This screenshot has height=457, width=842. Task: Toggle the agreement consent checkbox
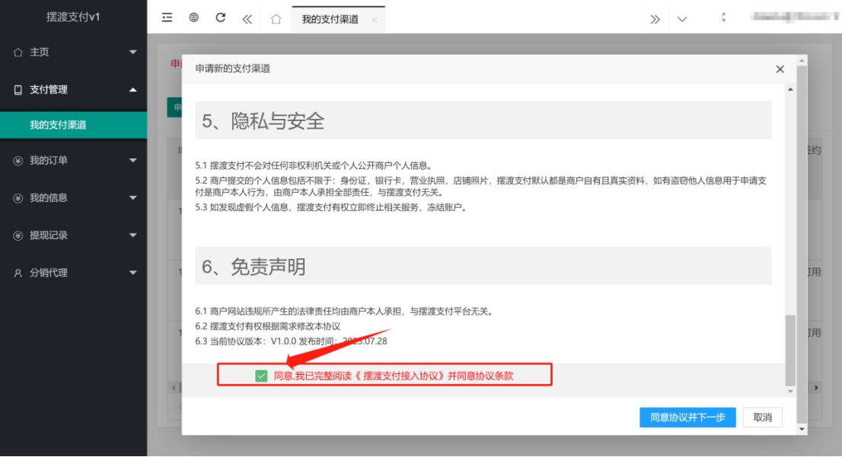click(x=261, y=376)
